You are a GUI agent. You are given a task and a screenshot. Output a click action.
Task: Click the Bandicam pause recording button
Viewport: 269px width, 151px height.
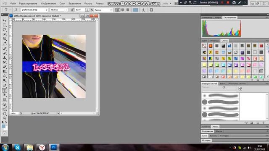(222, 3)
